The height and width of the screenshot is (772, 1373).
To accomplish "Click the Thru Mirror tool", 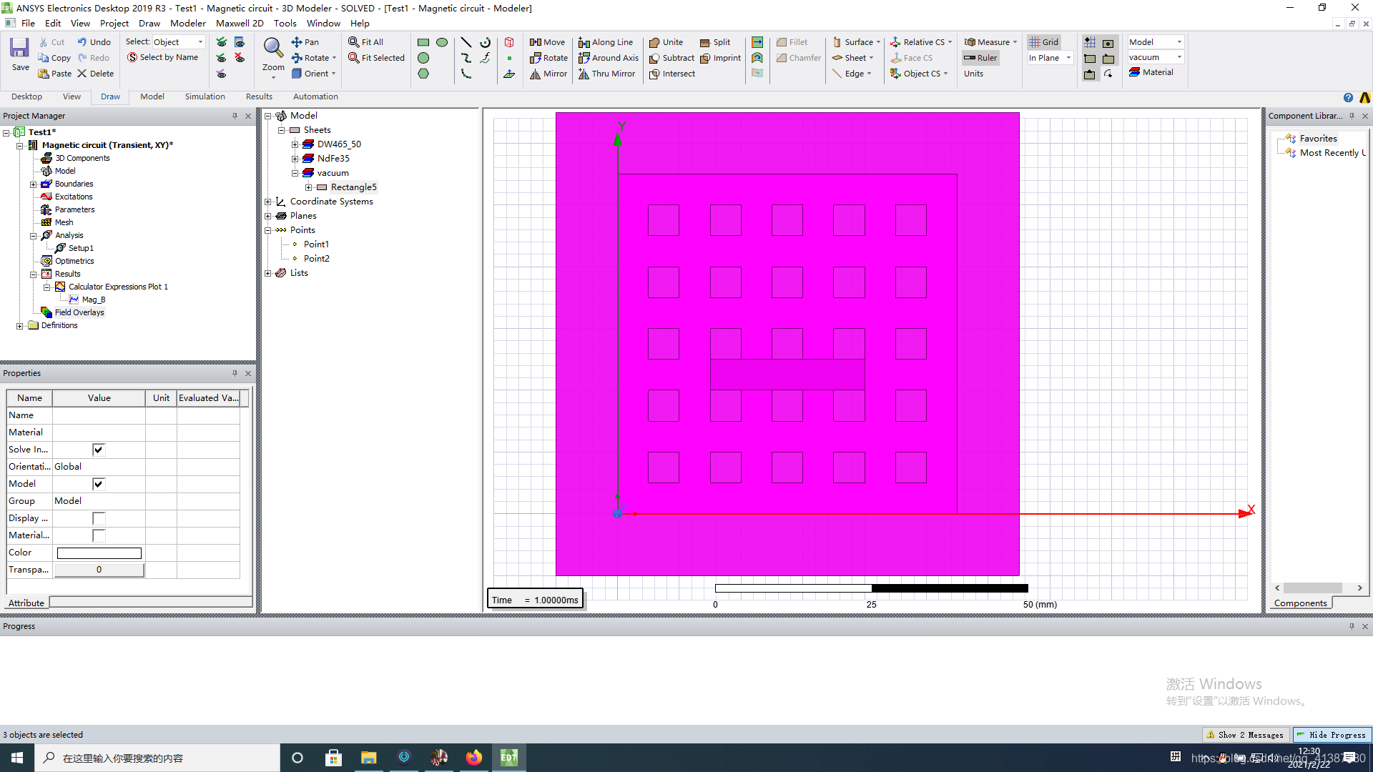I will pos(606,74).
